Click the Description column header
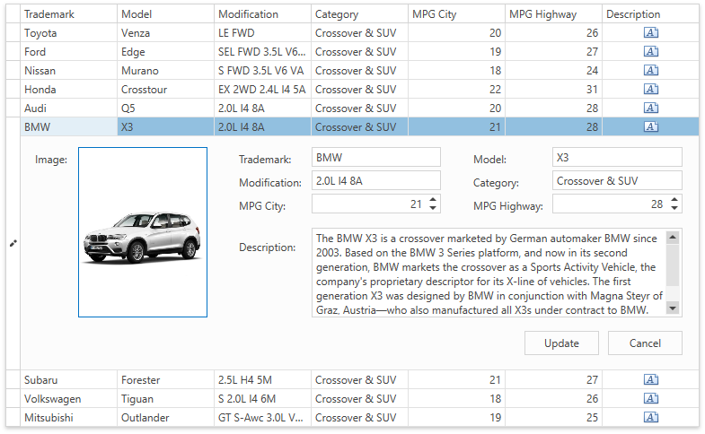Viewport: 705px width, 434px height. pyautogui.click(x=650, y=14)
